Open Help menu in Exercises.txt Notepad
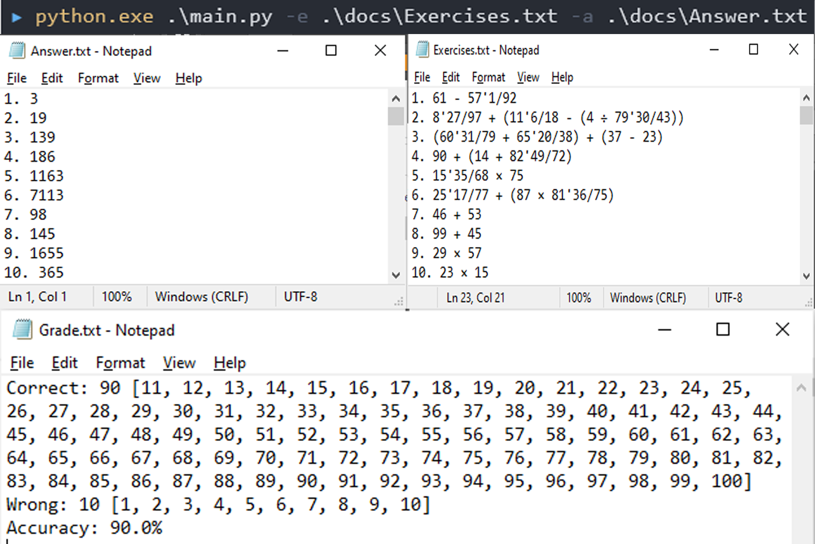Screen dimensions: 815x544 pos(562,77)
